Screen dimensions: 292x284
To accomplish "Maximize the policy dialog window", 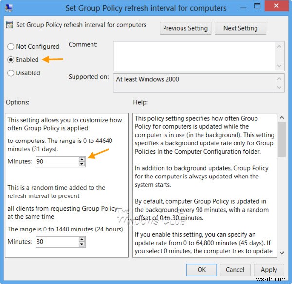I will point(257,6).
